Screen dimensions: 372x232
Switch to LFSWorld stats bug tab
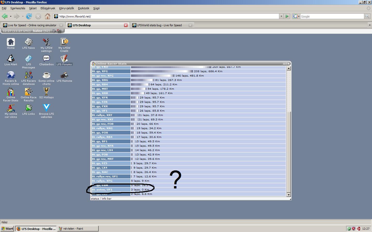tap(162, 25)
